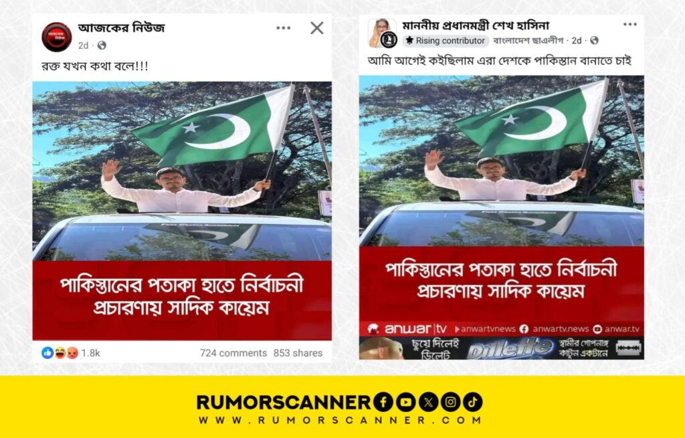Click globe privacy icon on right post
Image resolution: width=685 pixels, height=438 pixels.
click(x=594, y=41)
